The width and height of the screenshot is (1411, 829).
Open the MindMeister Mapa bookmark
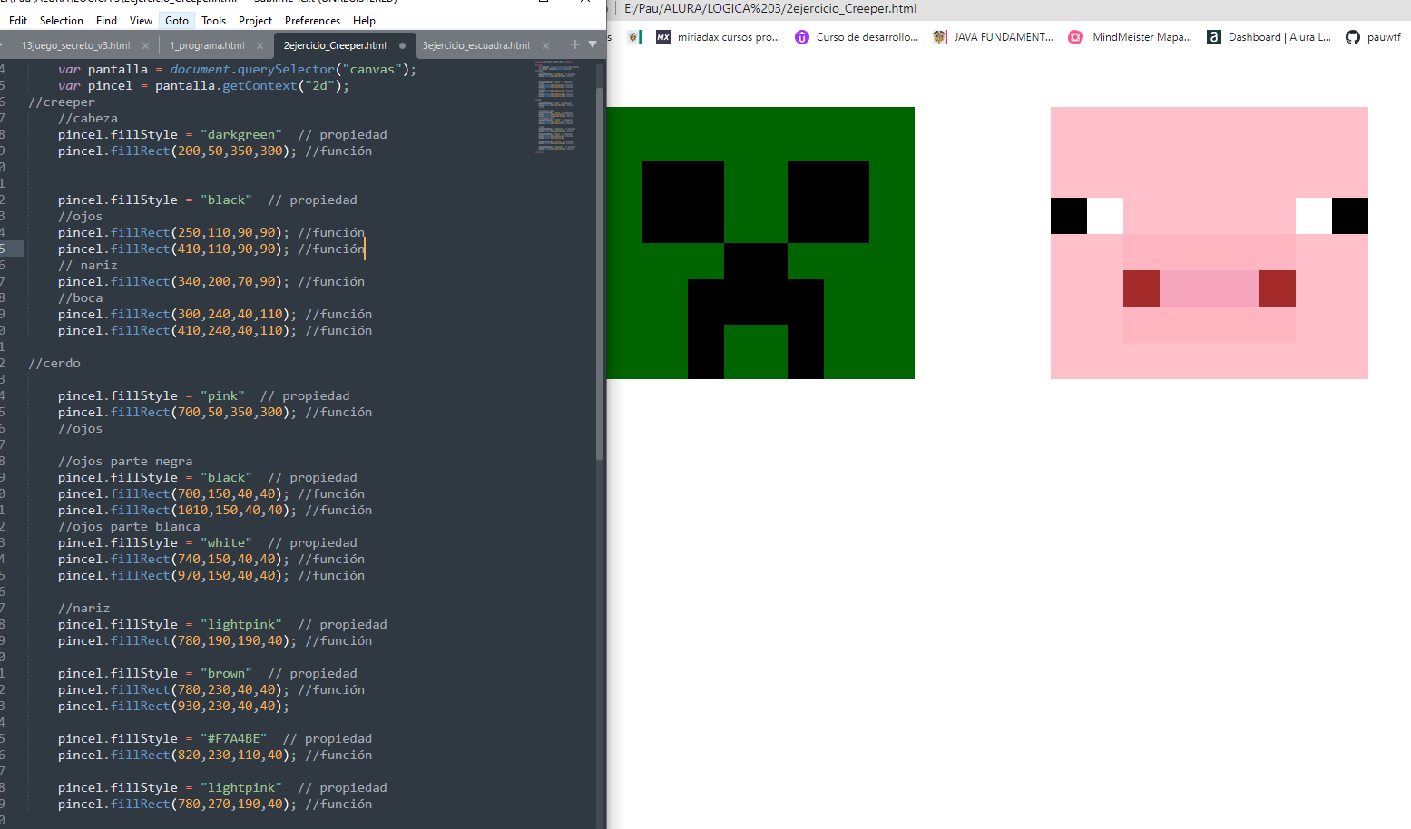pos(1131,37)
